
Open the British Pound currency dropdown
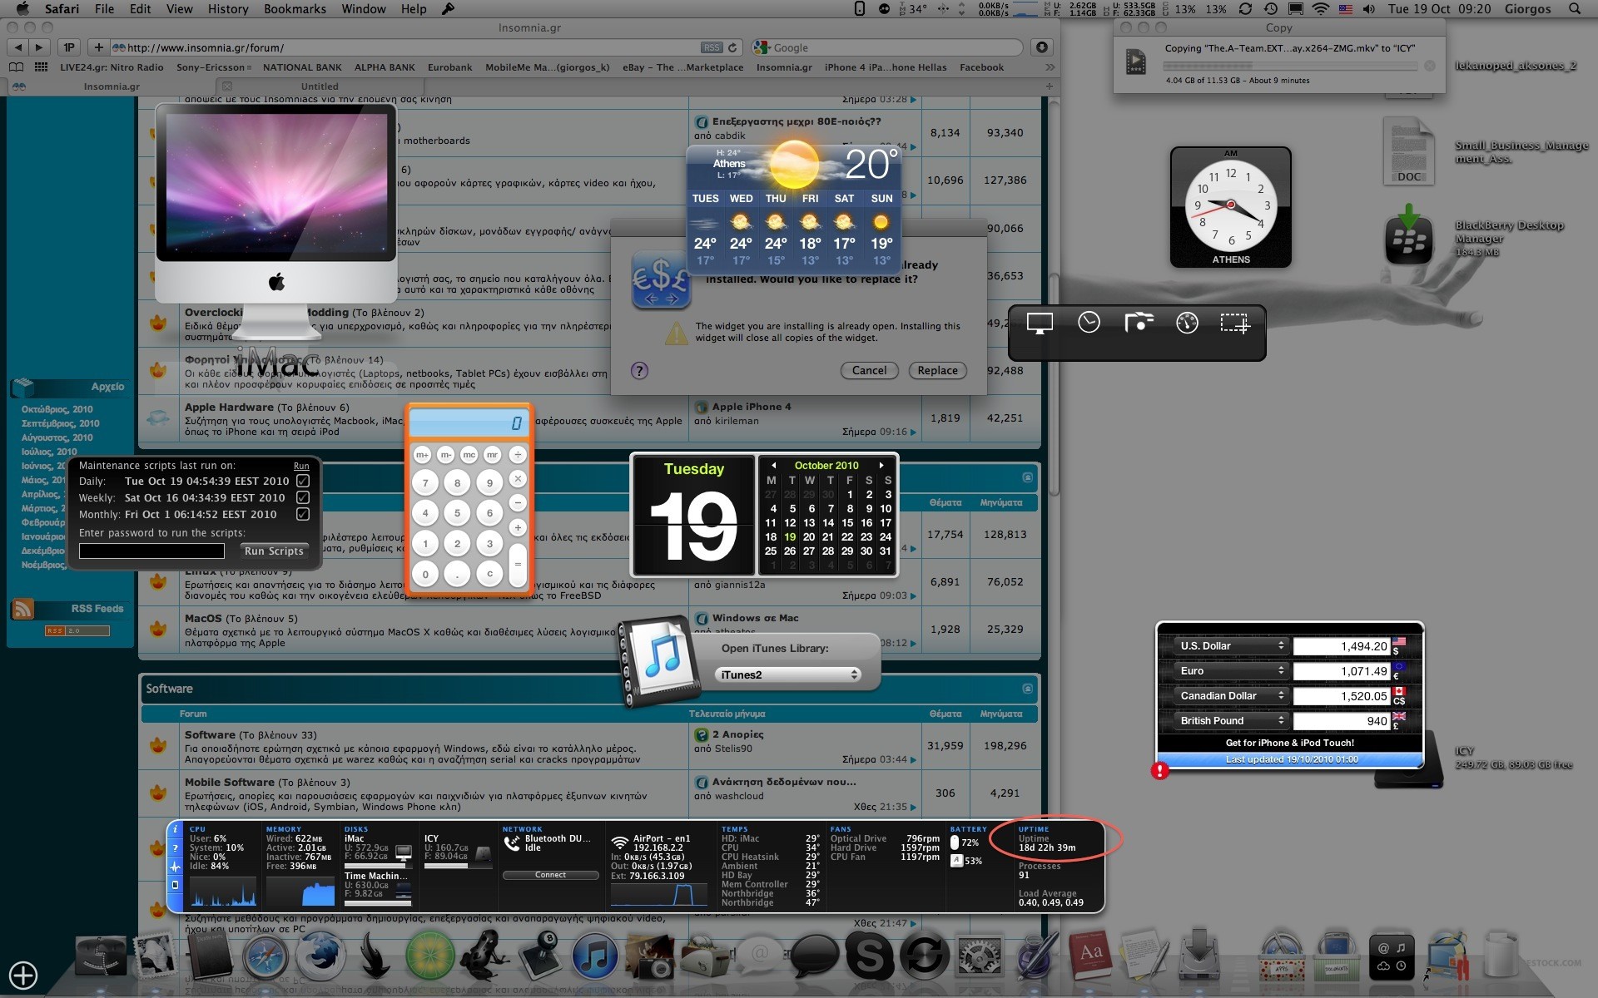[x=1231, y=720]
